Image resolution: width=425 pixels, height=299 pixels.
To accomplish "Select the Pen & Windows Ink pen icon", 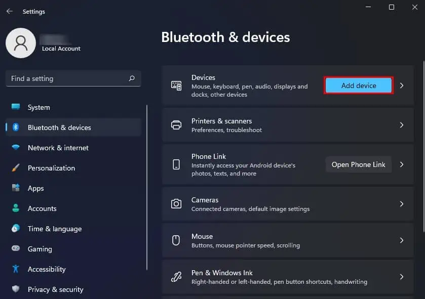I will point(176,277).
